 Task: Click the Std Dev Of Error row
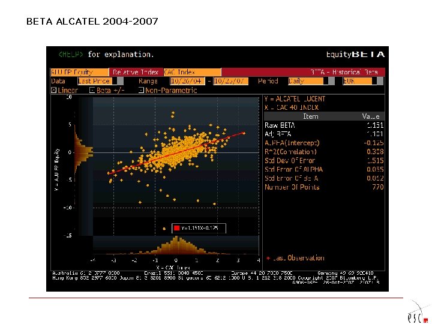click(324, 161)
